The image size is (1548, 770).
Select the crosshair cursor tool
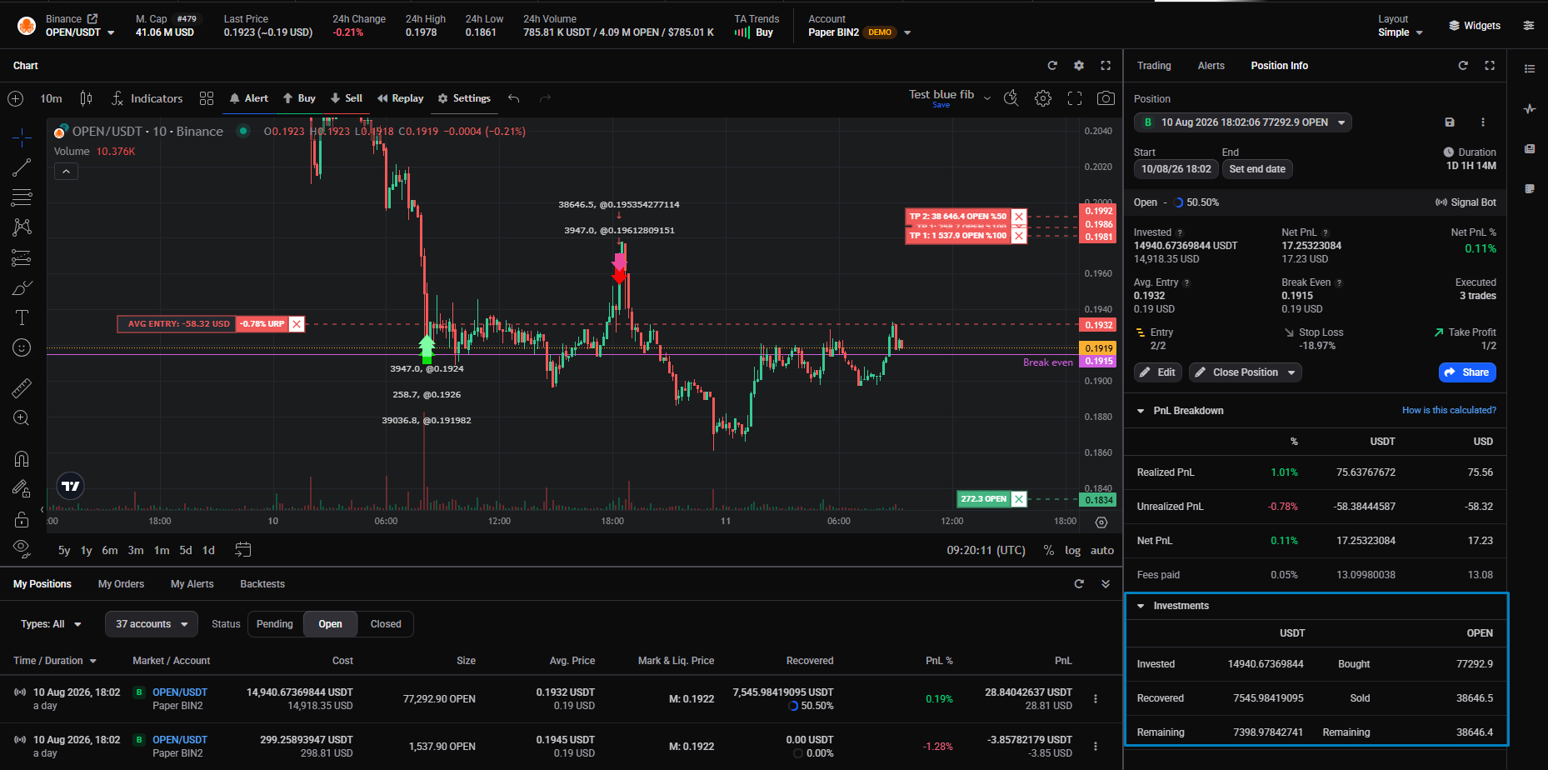22,137
